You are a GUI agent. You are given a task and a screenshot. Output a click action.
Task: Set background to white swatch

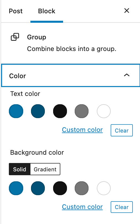coord(104,188)
